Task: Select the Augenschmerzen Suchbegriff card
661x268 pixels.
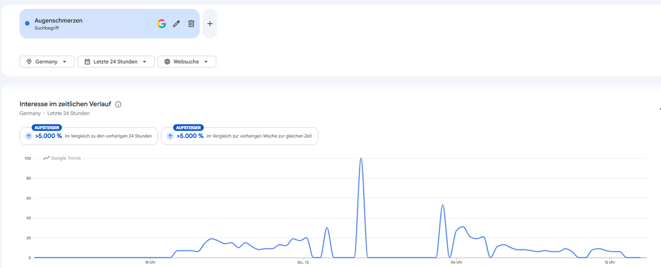Action: (x=109, y=24)
